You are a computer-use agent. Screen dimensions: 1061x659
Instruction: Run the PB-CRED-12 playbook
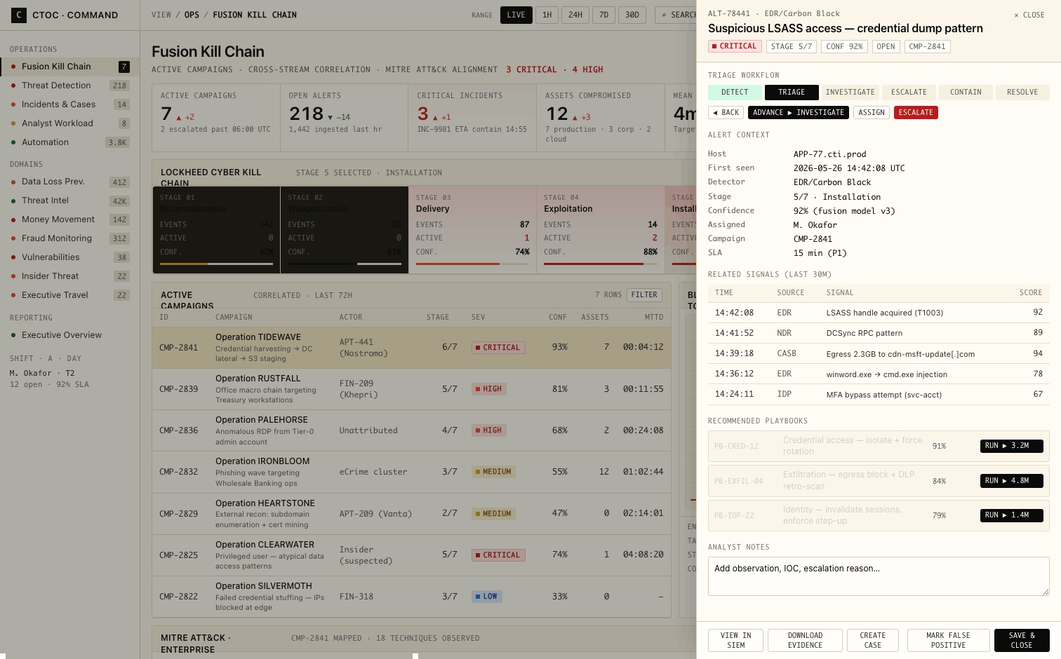pos(1011,446)
